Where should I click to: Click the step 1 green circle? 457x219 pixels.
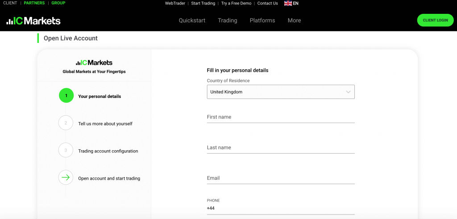66,96
